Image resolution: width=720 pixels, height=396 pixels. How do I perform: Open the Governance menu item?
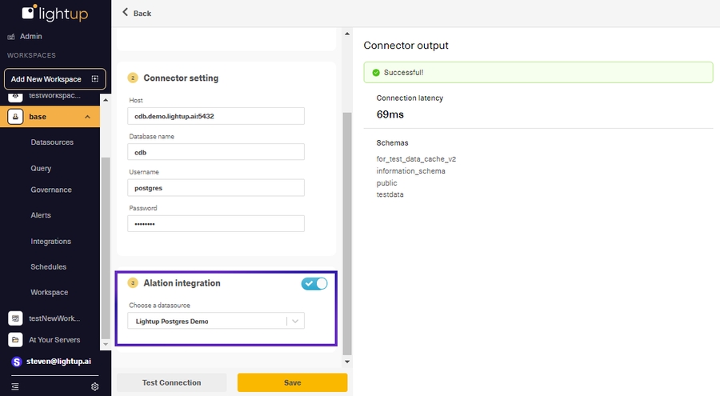coord(51,190)
